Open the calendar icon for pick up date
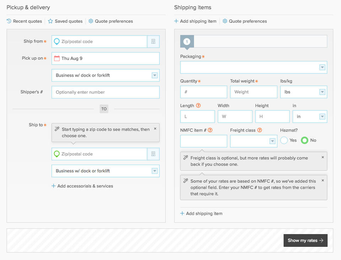This screenshot has height=260, width=341. coord(56,58)
